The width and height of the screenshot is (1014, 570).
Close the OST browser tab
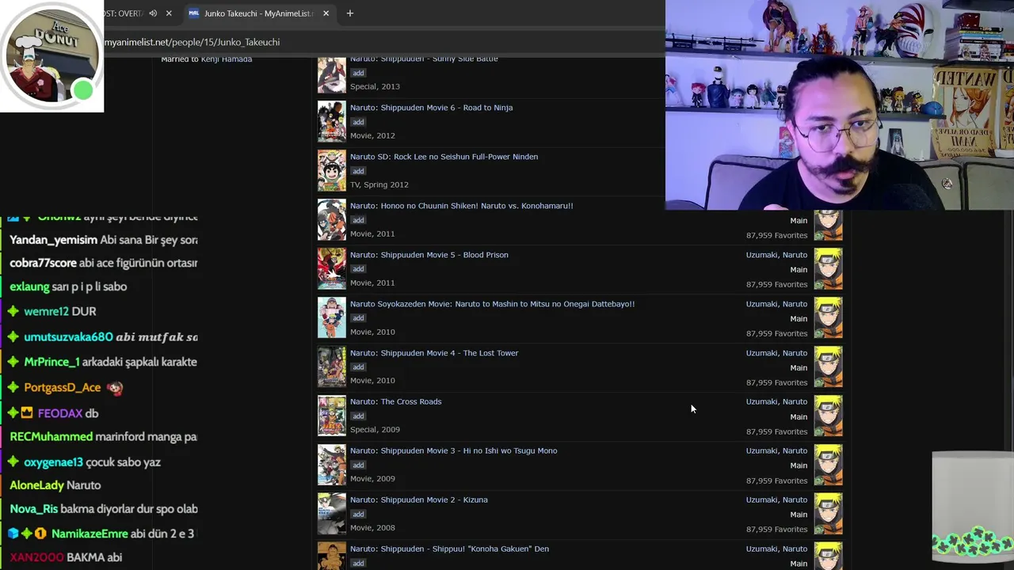click(x=169, y=13)
